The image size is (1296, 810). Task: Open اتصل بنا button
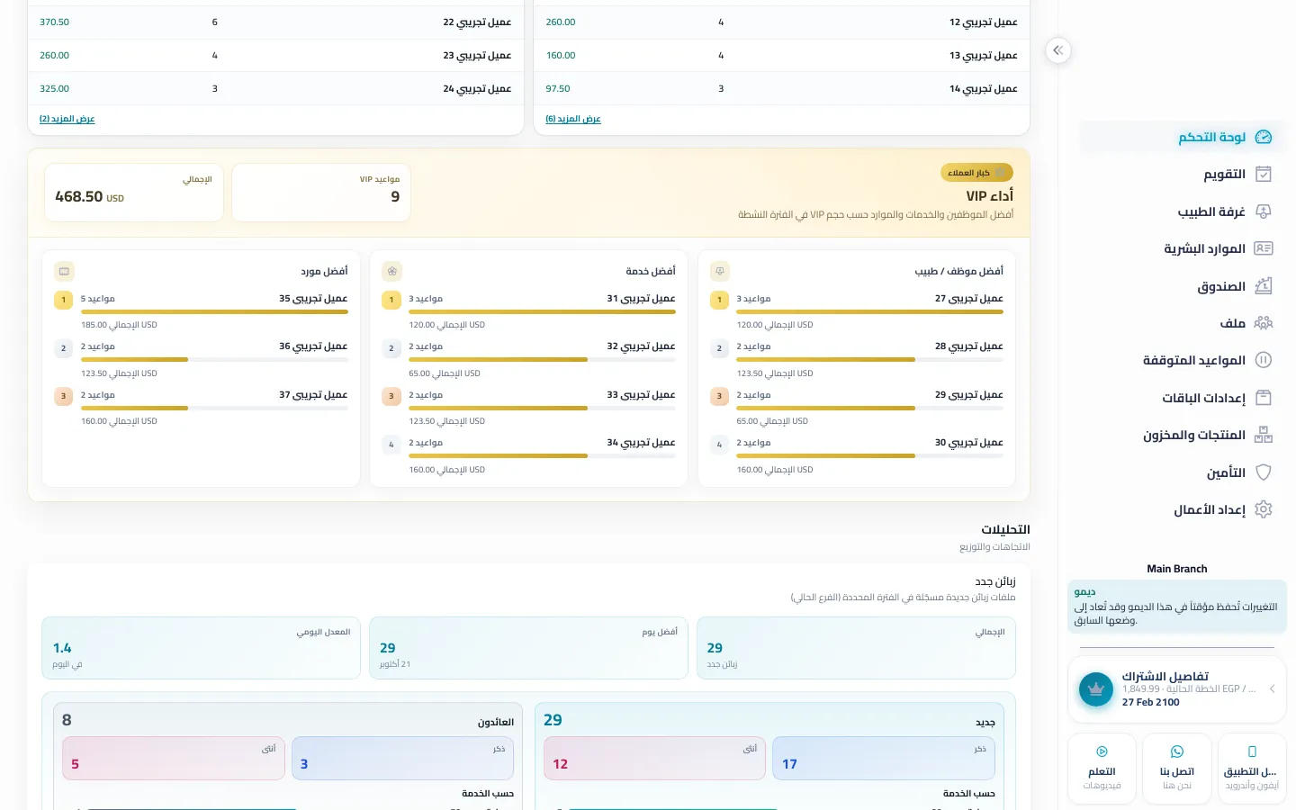click(1177, 769)
